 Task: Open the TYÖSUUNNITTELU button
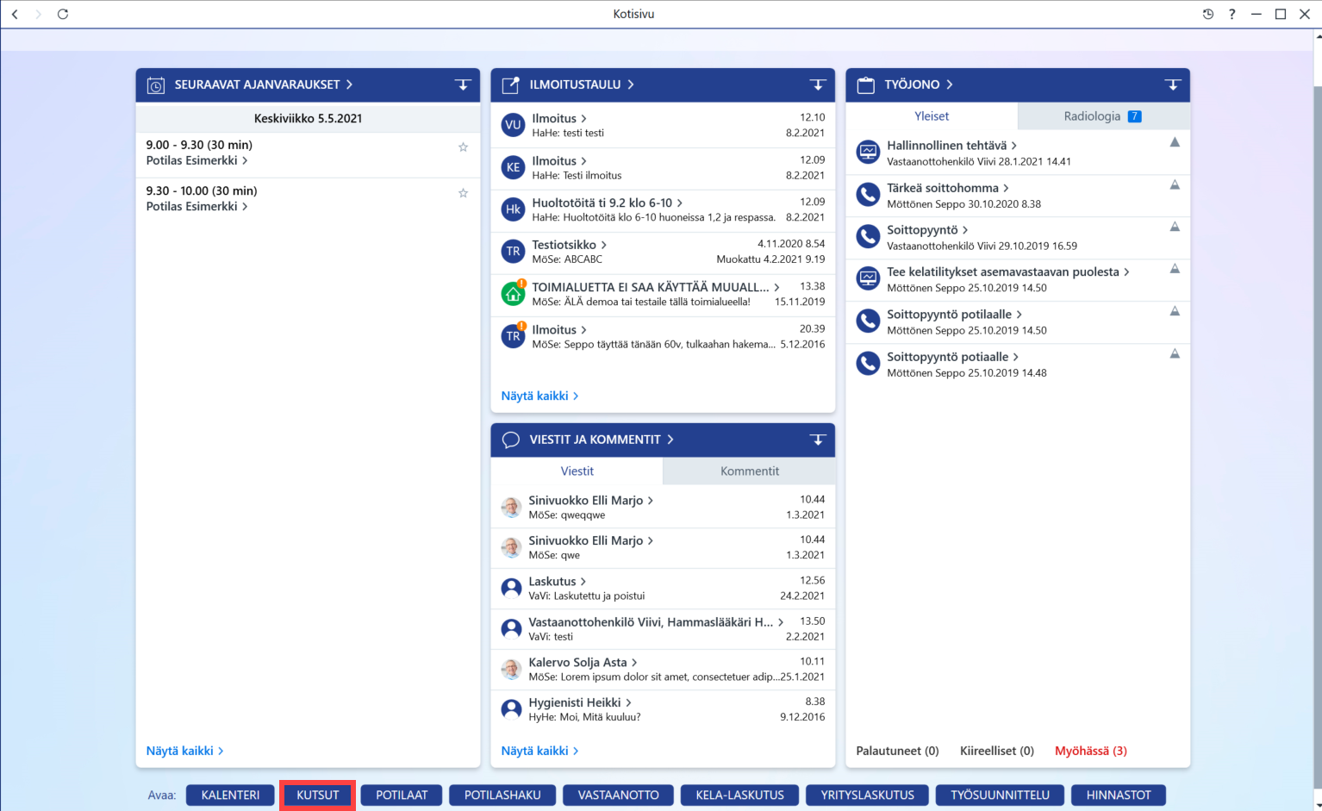click(x=1000, y=795)
